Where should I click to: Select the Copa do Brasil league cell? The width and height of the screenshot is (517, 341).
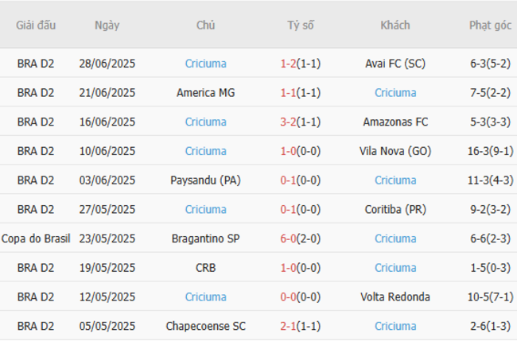click(36, 238)
